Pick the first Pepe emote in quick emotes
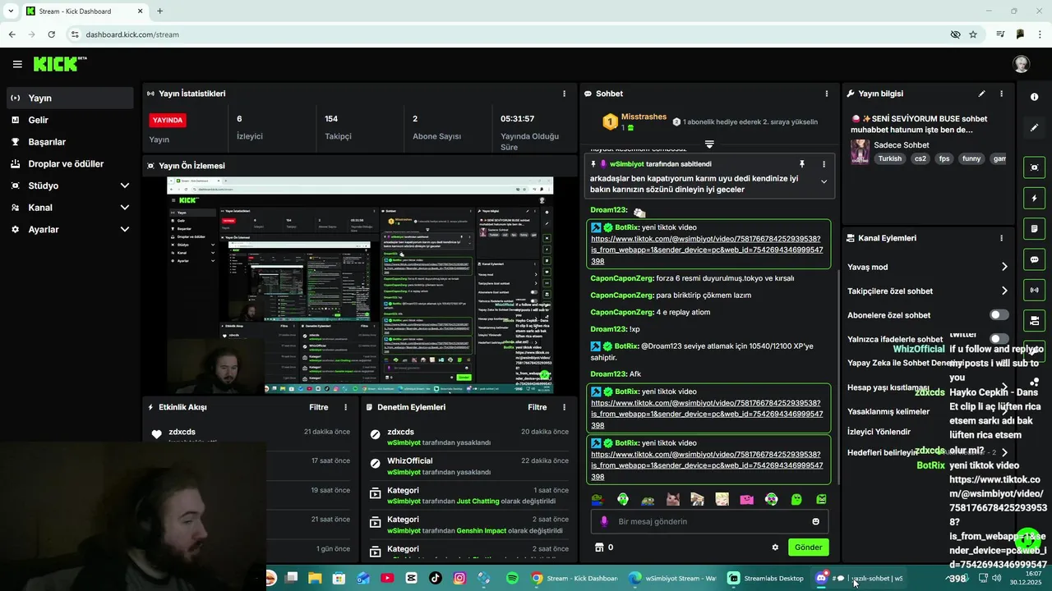Image resolution: width=1052 pixels, height=591 pixels. click(x=598, y=499)
